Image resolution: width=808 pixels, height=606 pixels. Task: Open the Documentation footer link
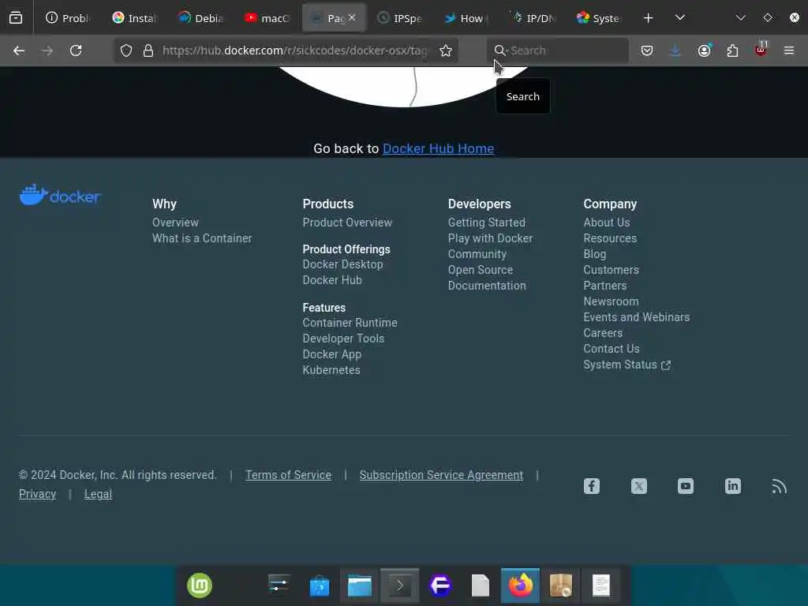[x=487, y=286]
